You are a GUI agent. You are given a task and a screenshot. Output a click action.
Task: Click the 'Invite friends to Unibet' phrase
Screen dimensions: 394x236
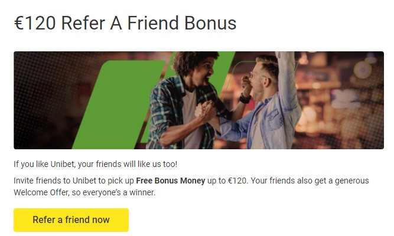point(59,181)
